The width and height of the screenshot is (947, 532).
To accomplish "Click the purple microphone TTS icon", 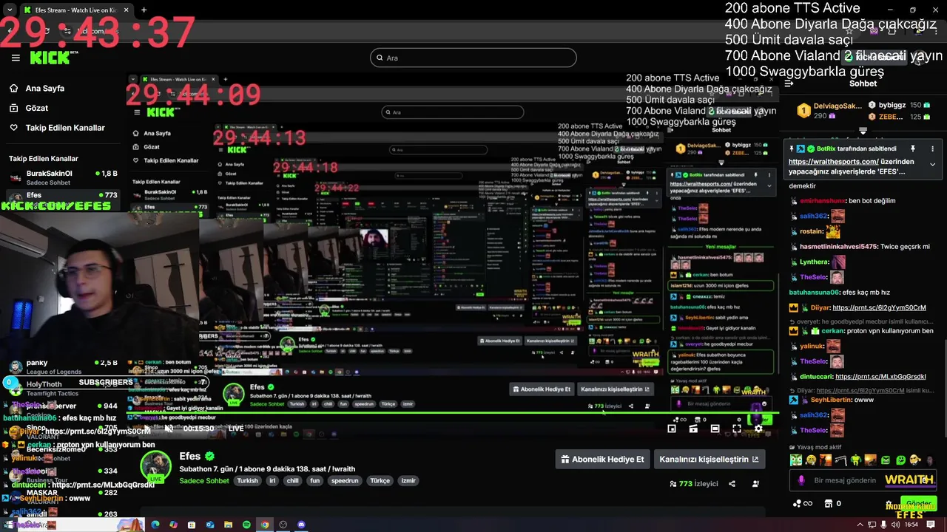I will (x=801, y=480).
